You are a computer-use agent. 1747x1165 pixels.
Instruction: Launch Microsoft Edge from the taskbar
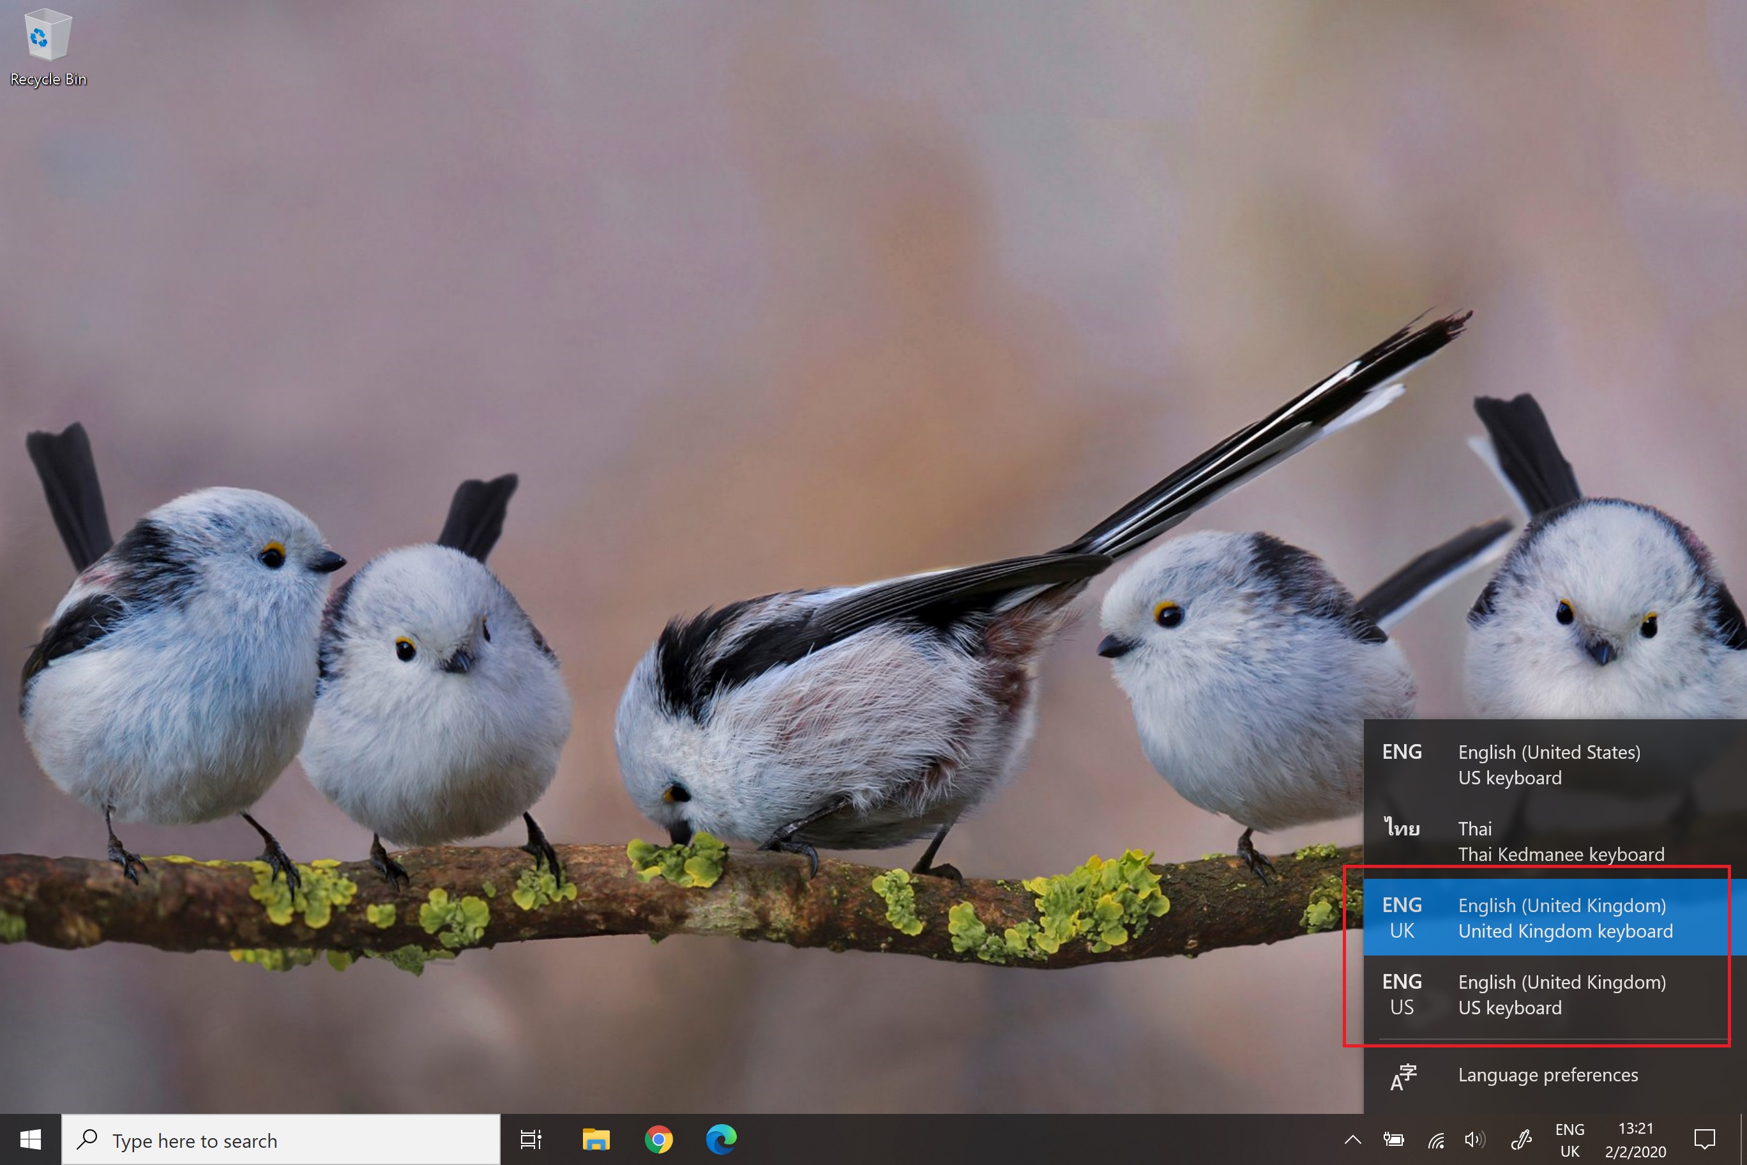coord(720,1139)
